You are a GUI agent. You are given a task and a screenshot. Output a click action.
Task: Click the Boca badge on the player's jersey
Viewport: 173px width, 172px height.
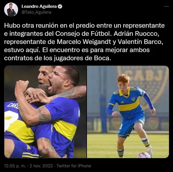(x=133, y=99)
